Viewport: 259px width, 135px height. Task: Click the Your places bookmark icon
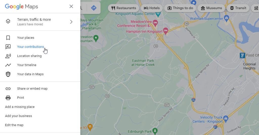pyautogui.click(x=8, y=38)
